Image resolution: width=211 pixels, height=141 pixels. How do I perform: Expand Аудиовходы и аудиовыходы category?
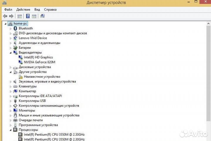tap(11, 43)
